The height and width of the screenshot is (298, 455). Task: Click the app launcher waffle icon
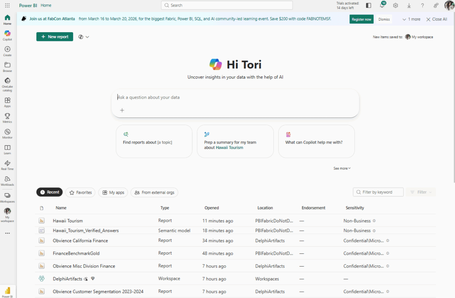pos(7,5)
